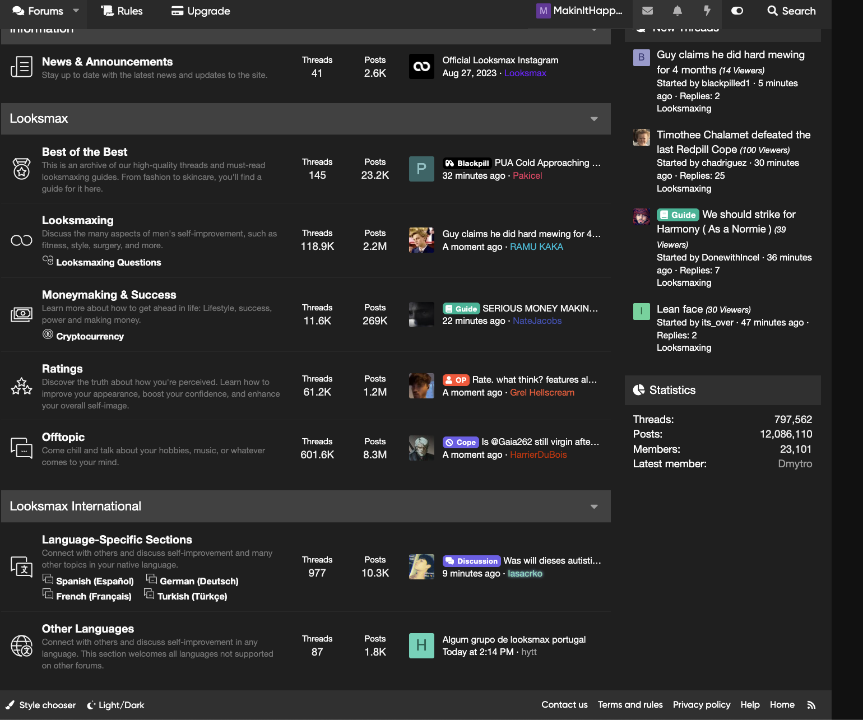Open the Ratings forum title

[62, 369]
